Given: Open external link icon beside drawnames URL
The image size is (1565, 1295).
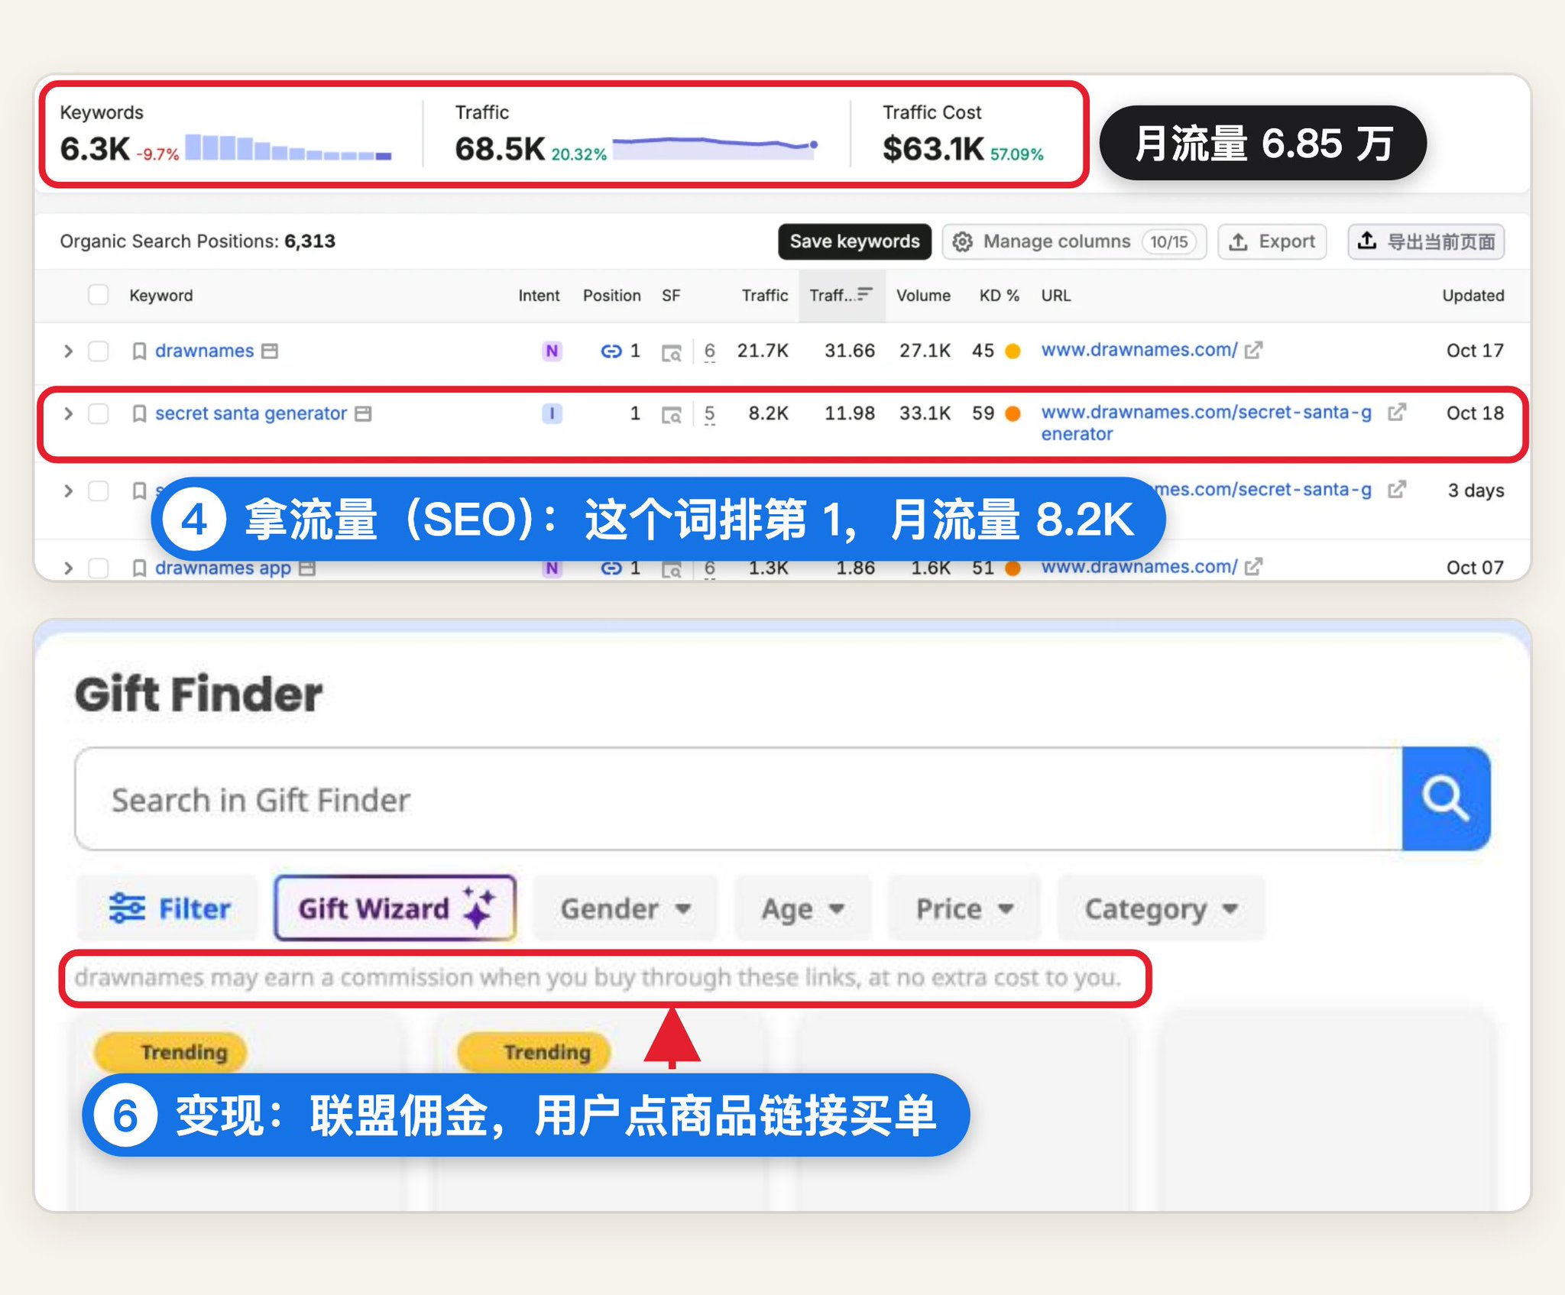Looking at the screenshot, I should tap(1253, 349).
